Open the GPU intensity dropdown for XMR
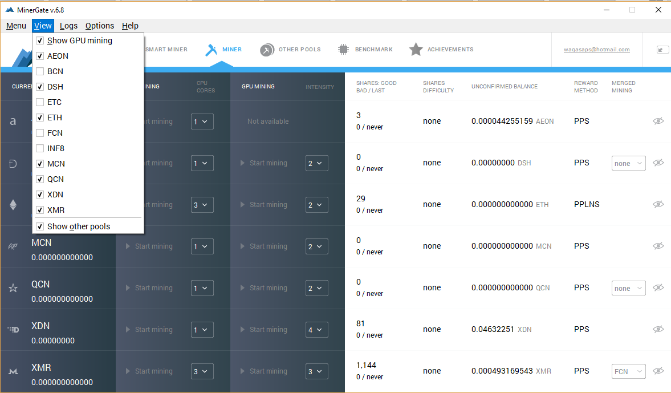The height and width of the screenshot is (393, 671). 316,371
